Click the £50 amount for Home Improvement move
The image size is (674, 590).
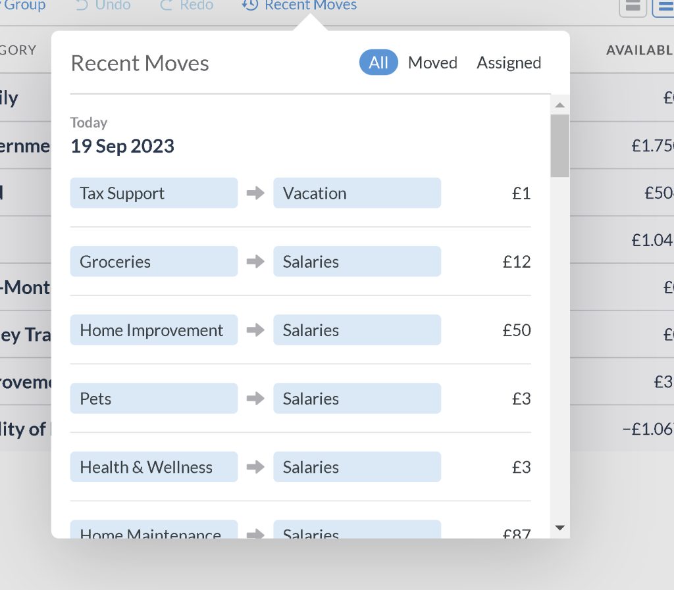[517, 330]
